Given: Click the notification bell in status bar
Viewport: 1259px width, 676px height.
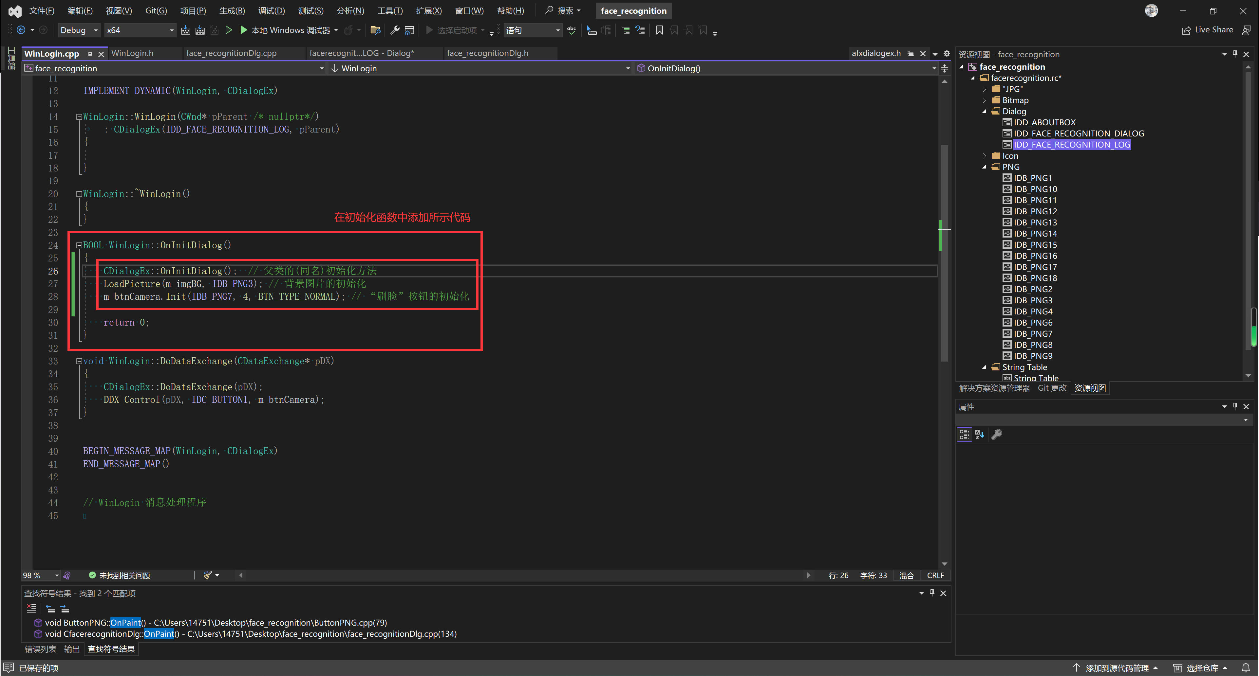Looking at the screenshot, I should pyautogui.click(x=1246, y=668).
